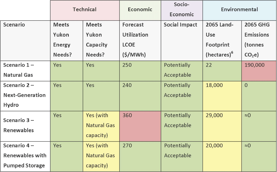
Task: Click the 29,000 land-use footprint cell
Action: [222, 125]
